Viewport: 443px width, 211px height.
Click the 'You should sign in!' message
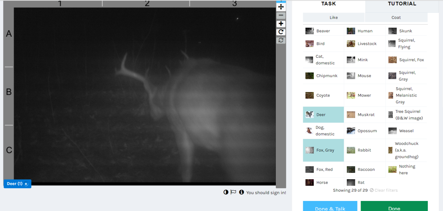(x=266, y=193)
